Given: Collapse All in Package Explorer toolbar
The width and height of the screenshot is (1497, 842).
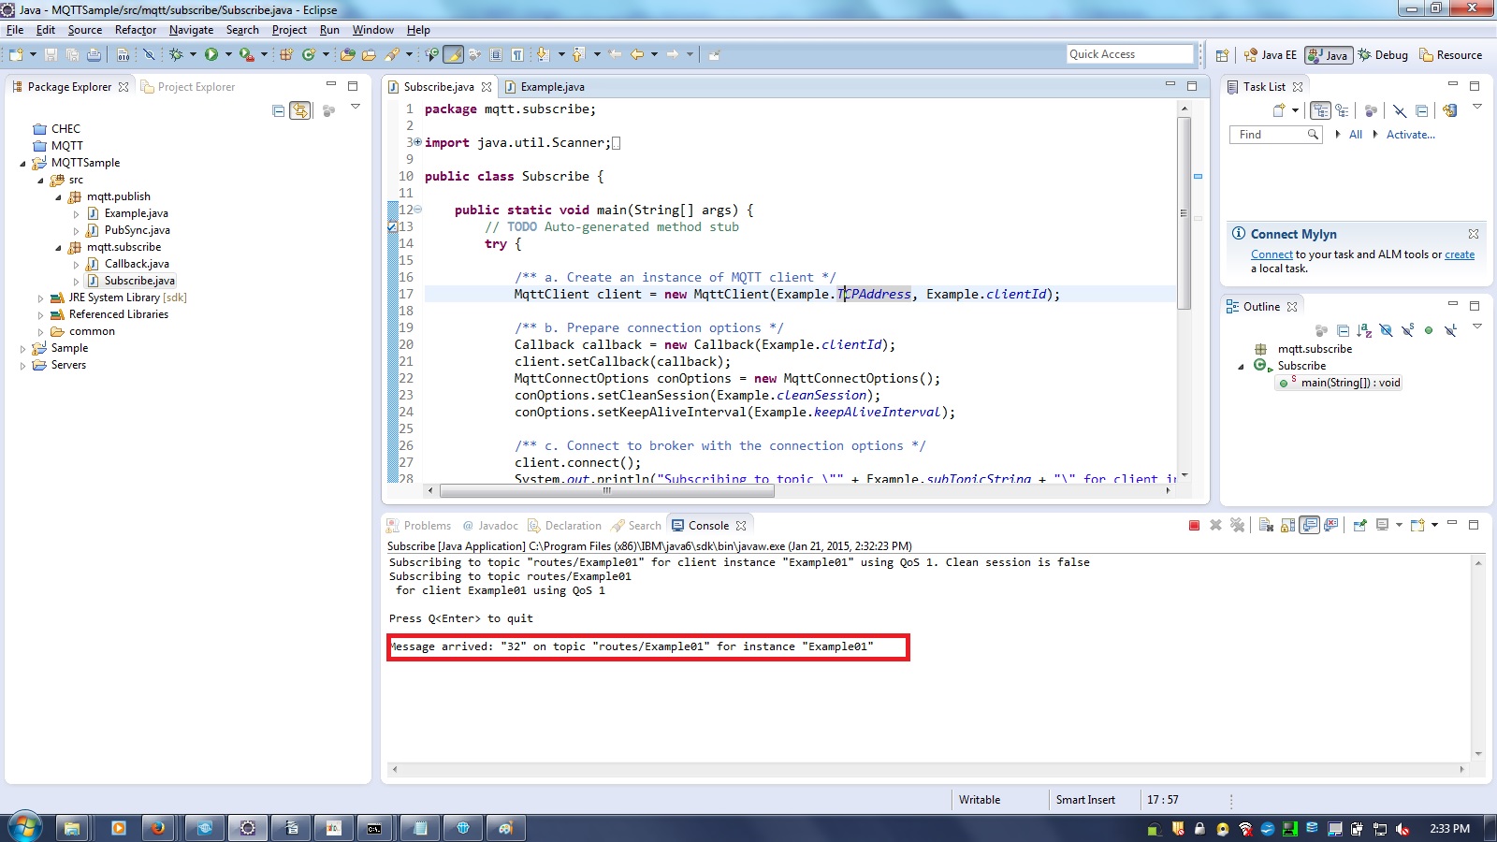Looking at the screenshot, I should tap(278, 111).
